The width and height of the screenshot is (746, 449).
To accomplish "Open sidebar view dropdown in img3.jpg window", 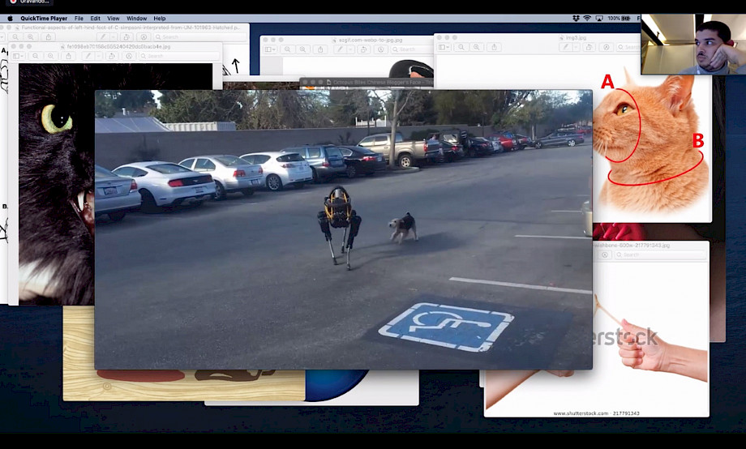I will click(x=444, y=47).
